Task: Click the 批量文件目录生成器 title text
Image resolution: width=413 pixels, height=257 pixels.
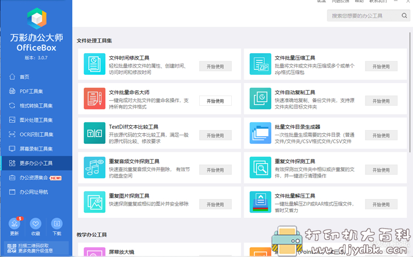Action: click(x=297, y=127)
